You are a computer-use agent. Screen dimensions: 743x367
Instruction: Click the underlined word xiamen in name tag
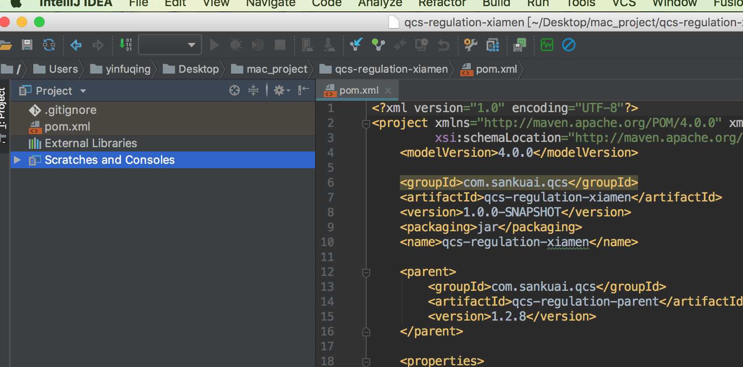click(568, 242)
